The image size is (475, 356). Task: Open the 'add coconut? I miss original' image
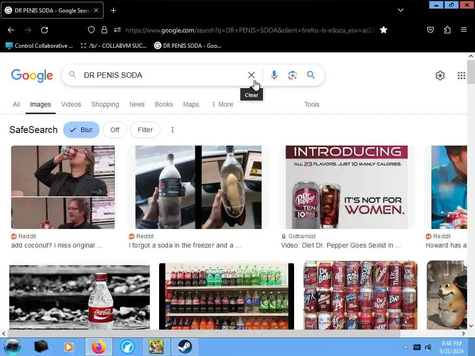[x=63, y=187]
